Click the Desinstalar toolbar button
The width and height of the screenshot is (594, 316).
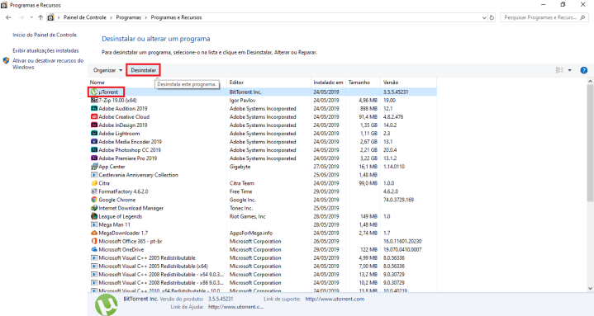(x=143, y=70)
